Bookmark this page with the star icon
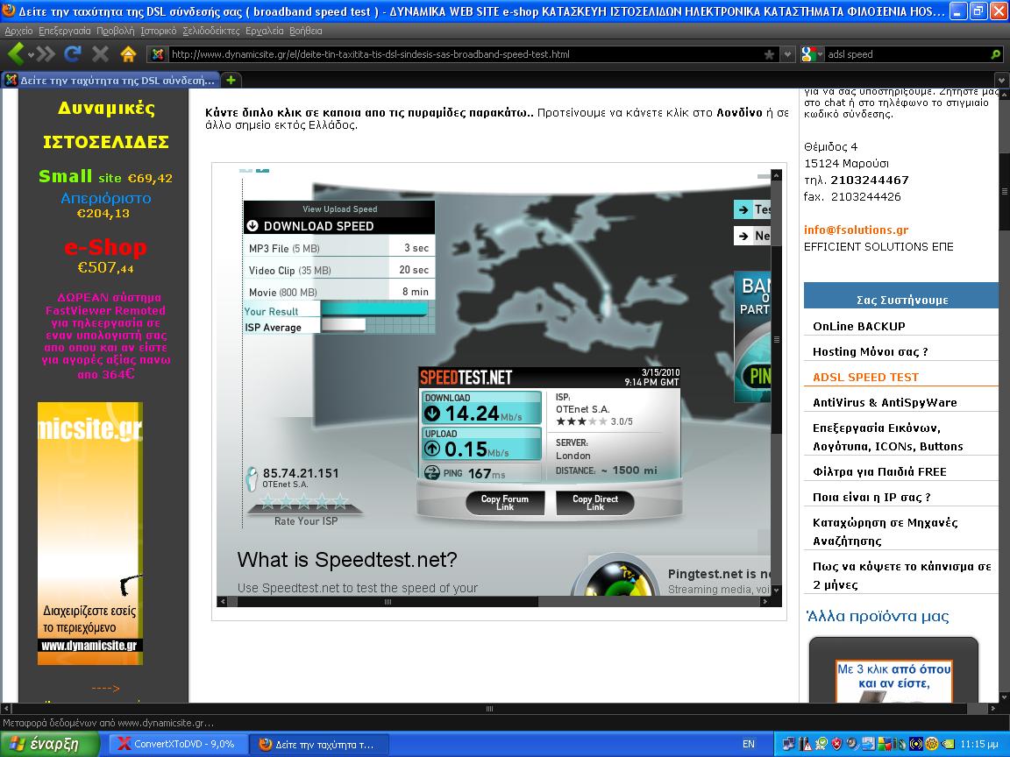 (769, 54)
